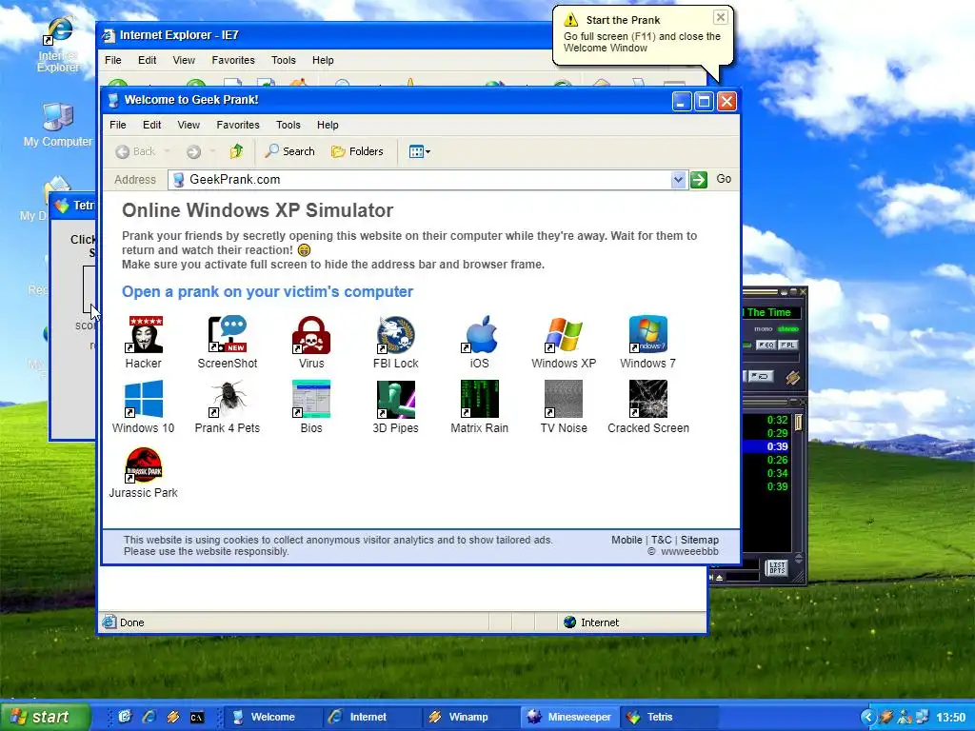Click the Windows start button
Viewport: 975px width, 731px height.
(45, 717)
